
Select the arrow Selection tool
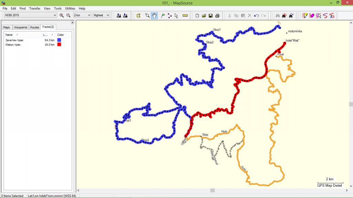[176, 15]
